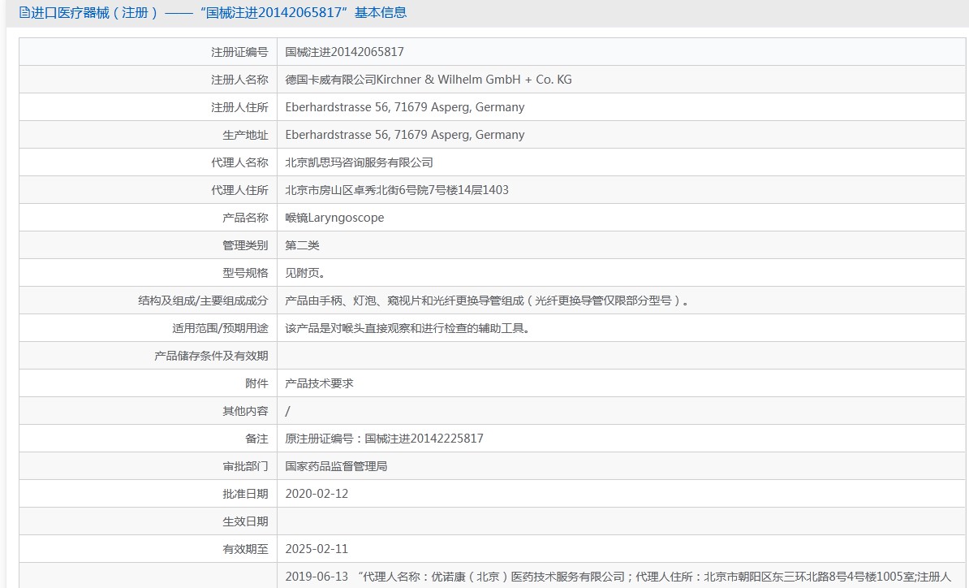Select the registrant address value Eberhardstrasse 56
The image size is (969, 588).
tap(337, 107)
